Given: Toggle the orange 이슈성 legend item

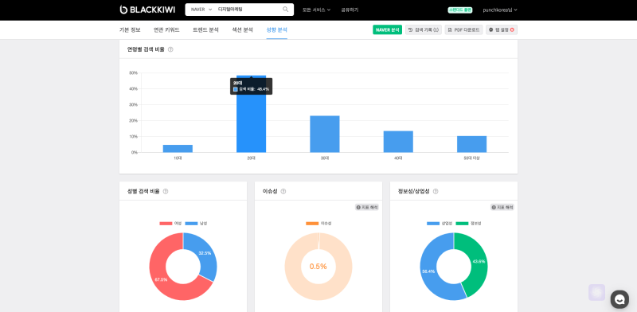Looking at the screenshot, I should pyautogui.click(x=318, y=224).
